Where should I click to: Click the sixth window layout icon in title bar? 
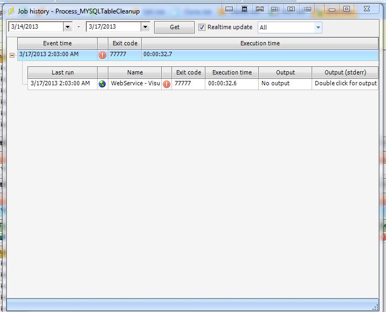[307, 9]
